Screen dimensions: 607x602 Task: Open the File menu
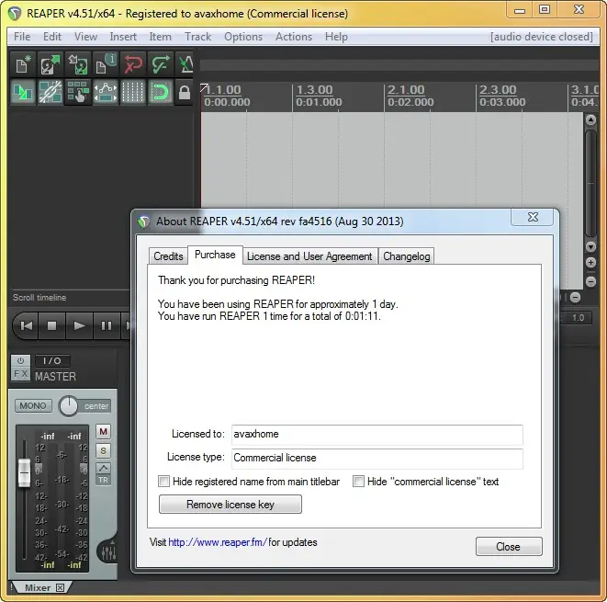click(x=22, y=37)
